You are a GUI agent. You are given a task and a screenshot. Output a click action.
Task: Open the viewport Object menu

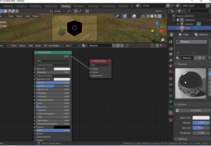point(36,16)
